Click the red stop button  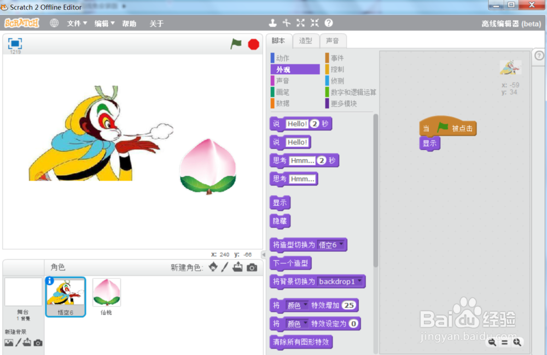(x=254, y=44)
